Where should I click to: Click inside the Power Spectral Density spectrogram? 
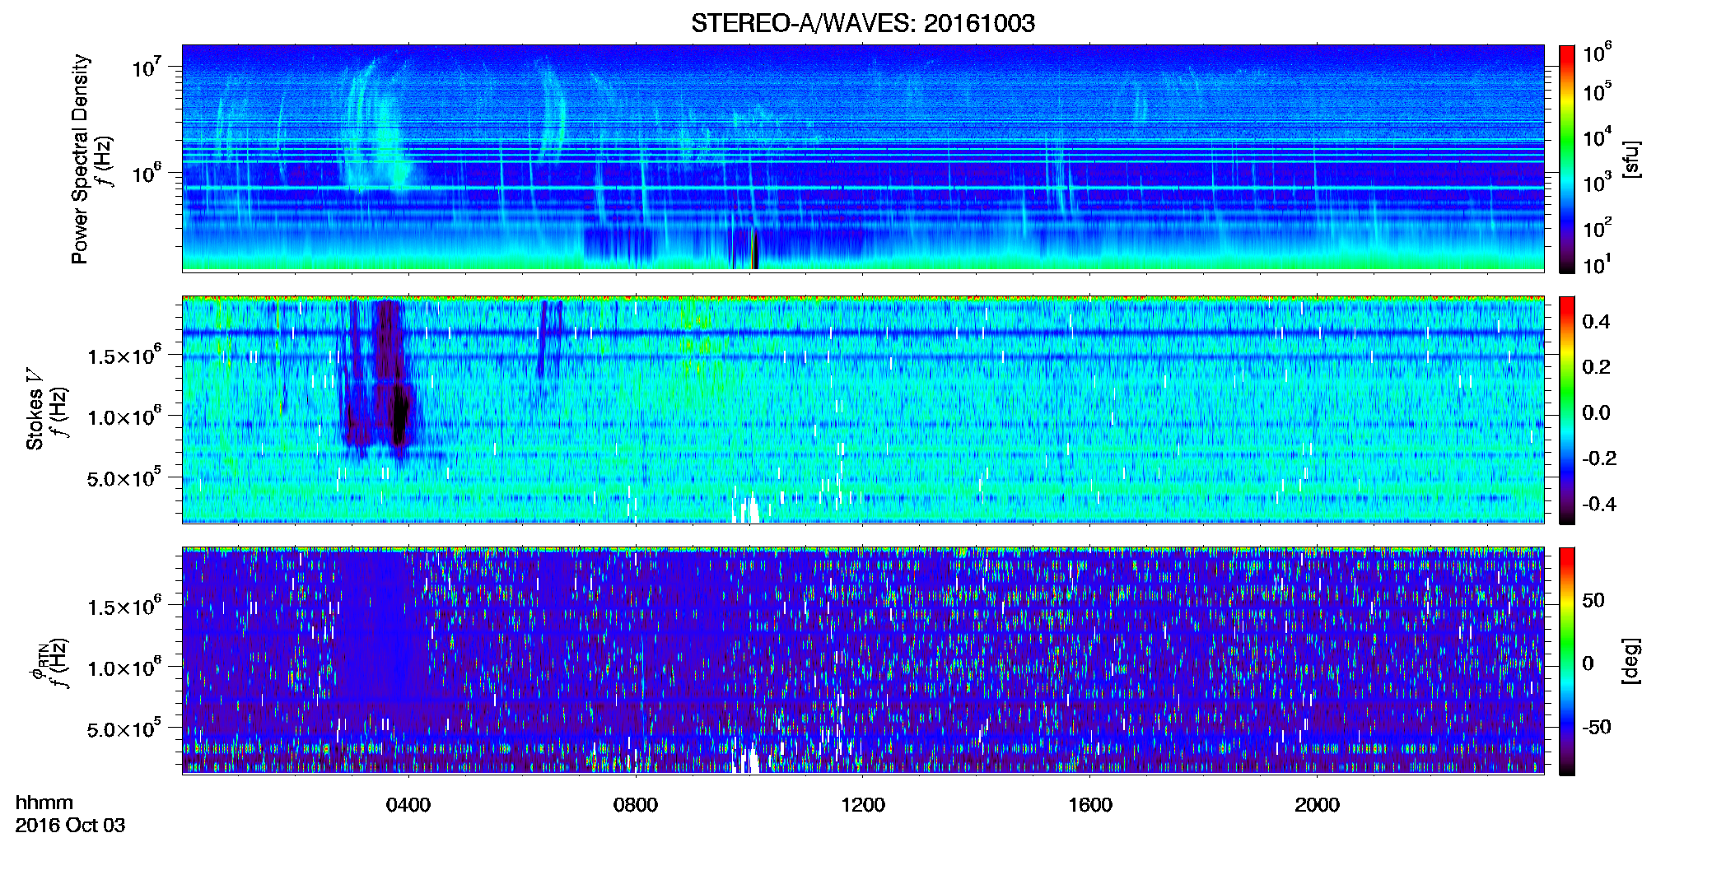click(x=863, y=158)
